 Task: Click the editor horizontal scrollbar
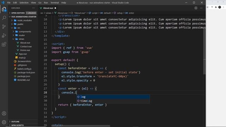(x=81, y=126)
